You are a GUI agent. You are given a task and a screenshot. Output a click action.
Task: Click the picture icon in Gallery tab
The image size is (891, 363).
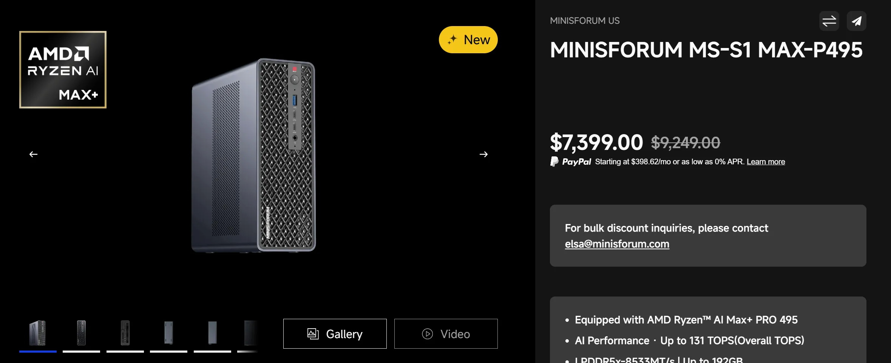(x=313, y=334)
